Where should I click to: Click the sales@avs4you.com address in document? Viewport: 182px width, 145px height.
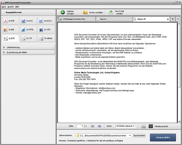point(92,93)
